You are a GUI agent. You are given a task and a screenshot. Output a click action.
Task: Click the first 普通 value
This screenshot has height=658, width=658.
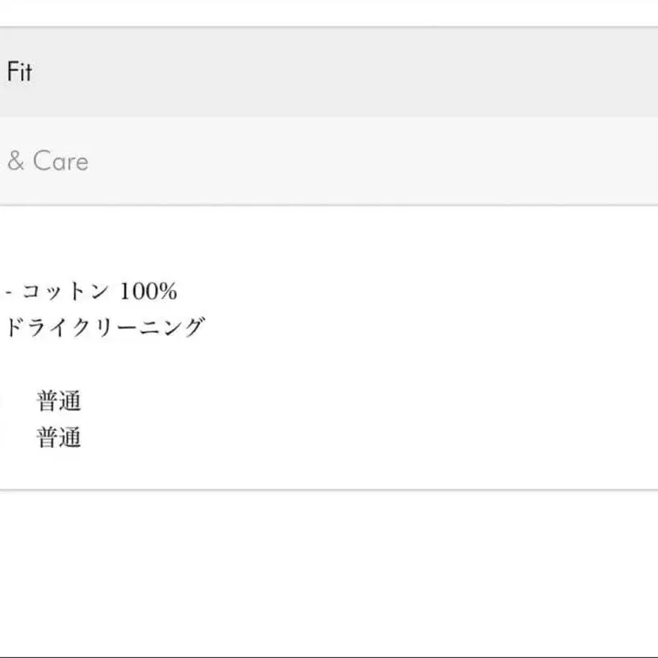[58, 403]
